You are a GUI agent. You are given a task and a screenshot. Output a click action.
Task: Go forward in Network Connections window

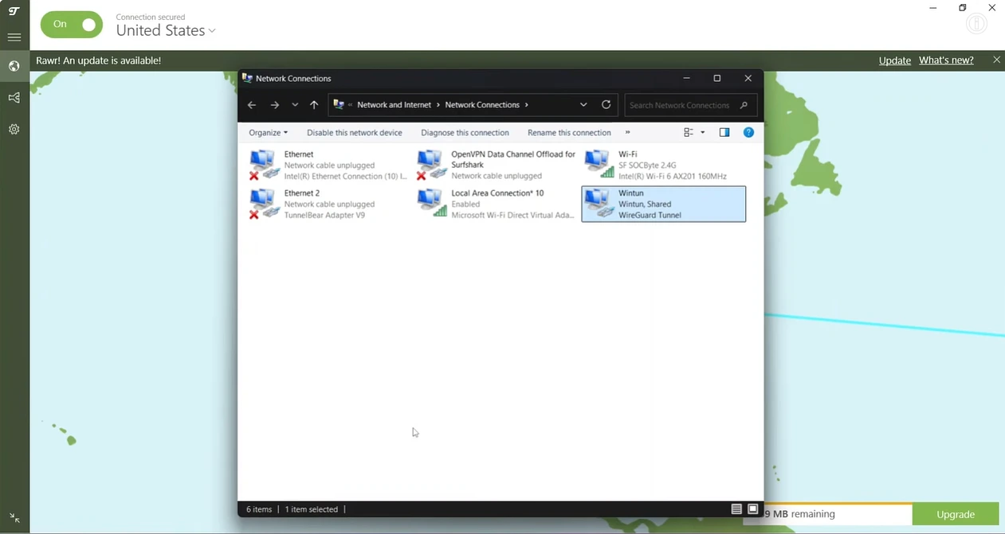coord(274,105)
